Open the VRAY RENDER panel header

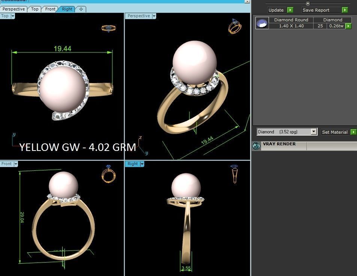(x=305, y=146)
